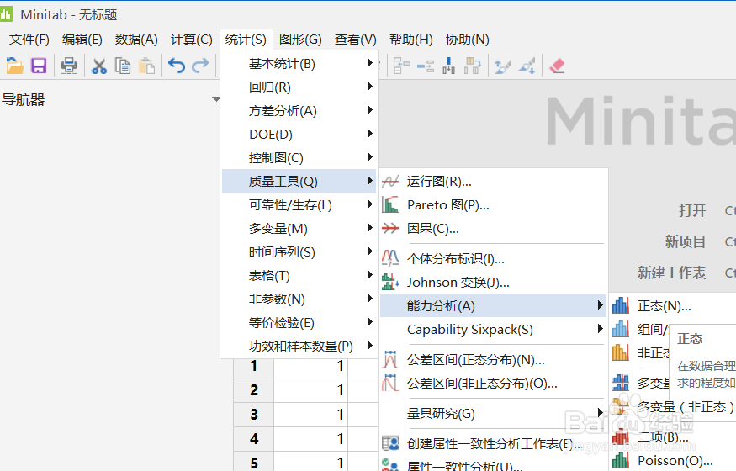Click the 非正态 capability icon
Viewport: 736px width, 471px height.
[621, 352]
